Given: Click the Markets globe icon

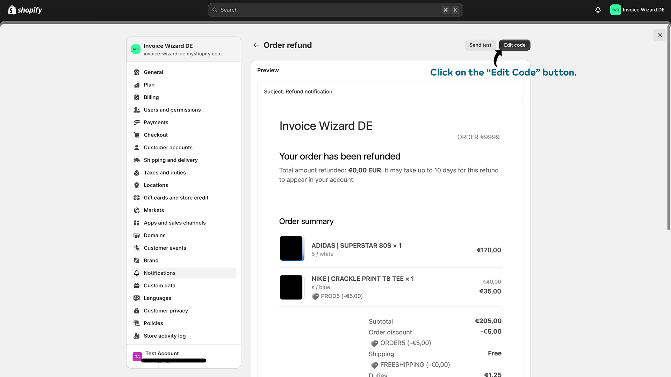Looking at the screenshot, I should (x=137, y=210).
